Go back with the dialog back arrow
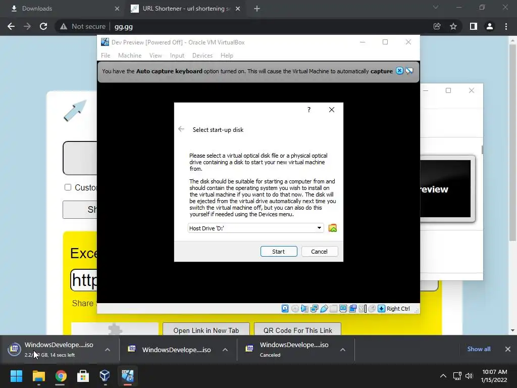 pos(181,129)
